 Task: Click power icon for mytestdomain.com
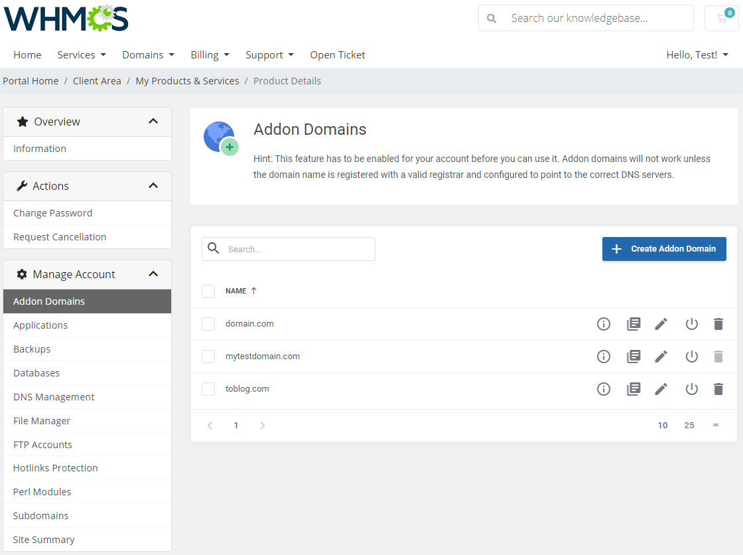tap(692, 357)
